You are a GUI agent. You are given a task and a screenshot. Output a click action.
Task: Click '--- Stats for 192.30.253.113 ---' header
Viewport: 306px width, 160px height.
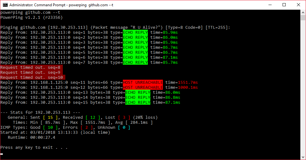coord(40,112)
